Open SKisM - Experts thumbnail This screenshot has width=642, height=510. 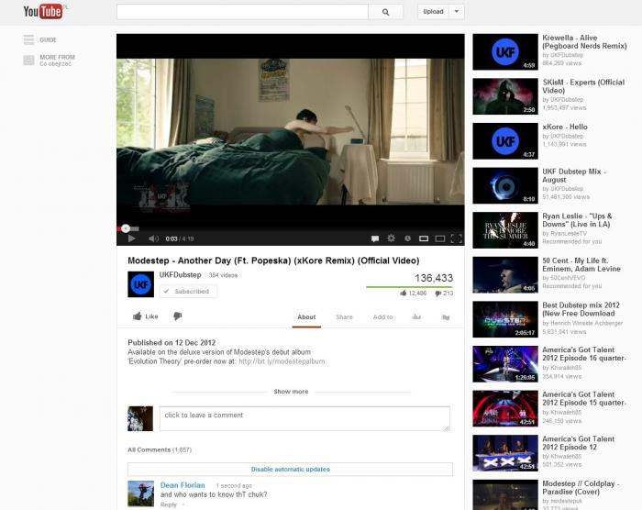(505, 96)
